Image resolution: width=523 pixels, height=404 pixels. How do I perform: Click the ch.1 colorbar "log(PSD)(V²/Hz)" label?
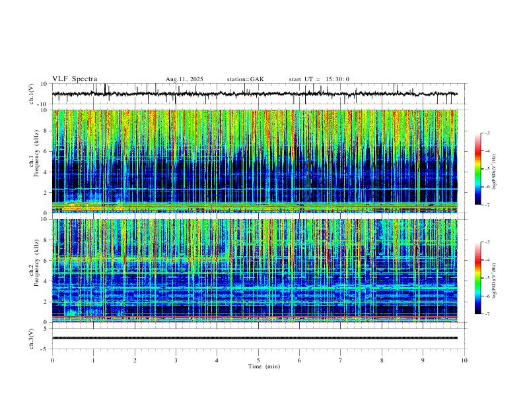pos(495,172)
